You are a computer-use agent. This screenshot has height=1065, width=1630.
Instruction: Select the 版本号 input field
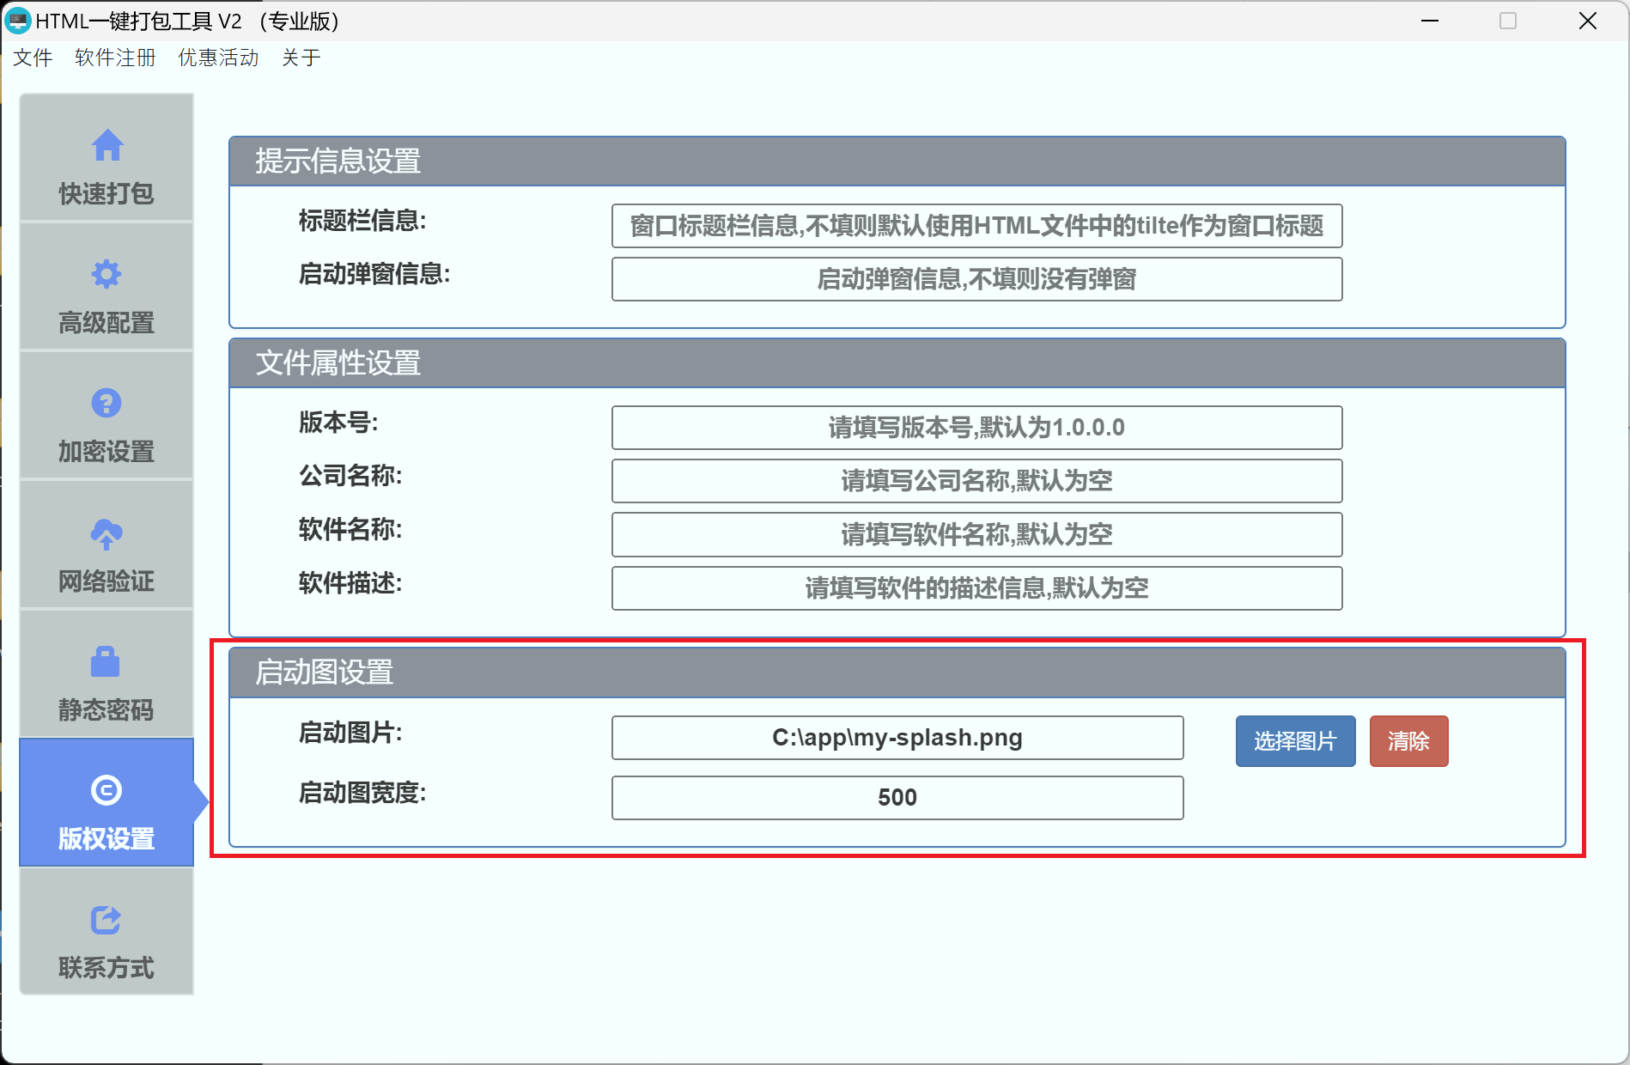click(x=976, y=428)
